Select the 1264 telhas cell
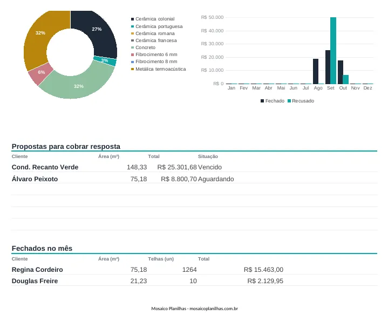The height and width of the screenshot is (322, 388). pyautogui.click(x=189, y=270)
